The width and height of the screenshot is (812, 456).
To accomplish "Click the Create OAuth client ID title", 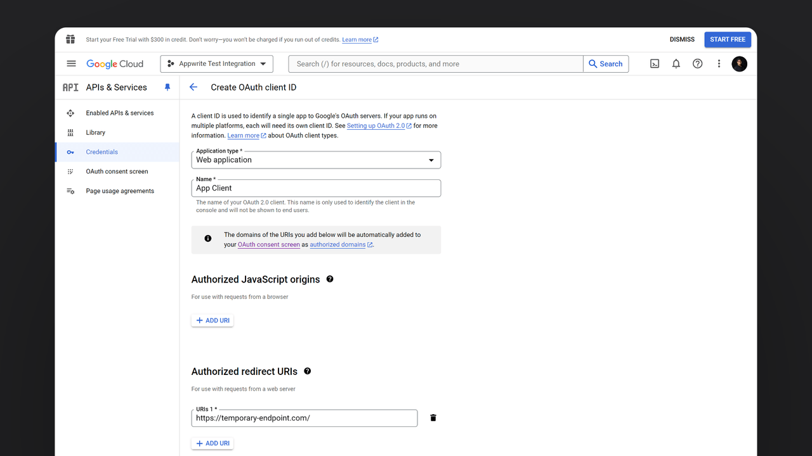I will pos(254,87).
